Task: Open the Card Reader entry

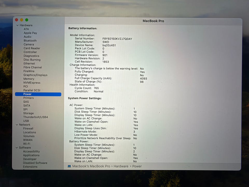Action: coord(32,48)
